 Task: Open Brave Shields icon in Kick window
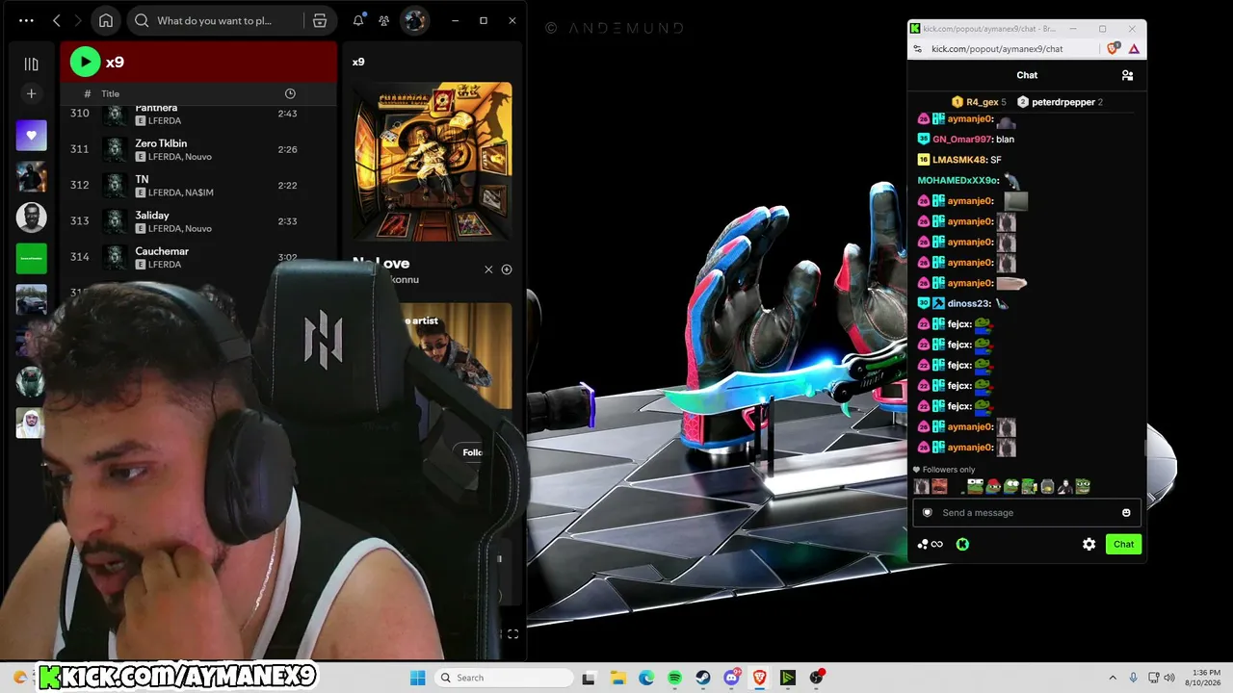1114,49
